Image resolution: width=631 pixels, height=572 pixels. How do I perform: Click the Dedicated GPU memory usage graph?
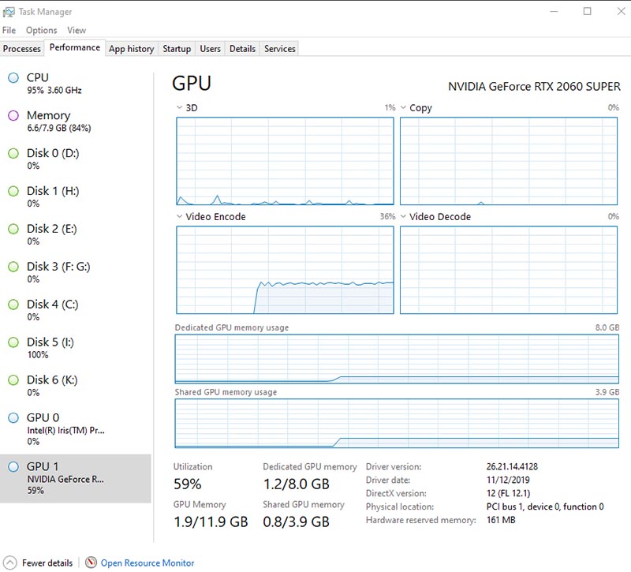(397, 359)
